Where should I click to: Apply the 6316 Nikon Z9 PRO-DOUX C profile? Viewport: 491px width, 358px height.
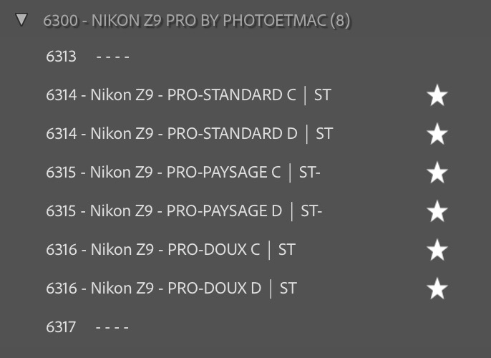point(170,250)
